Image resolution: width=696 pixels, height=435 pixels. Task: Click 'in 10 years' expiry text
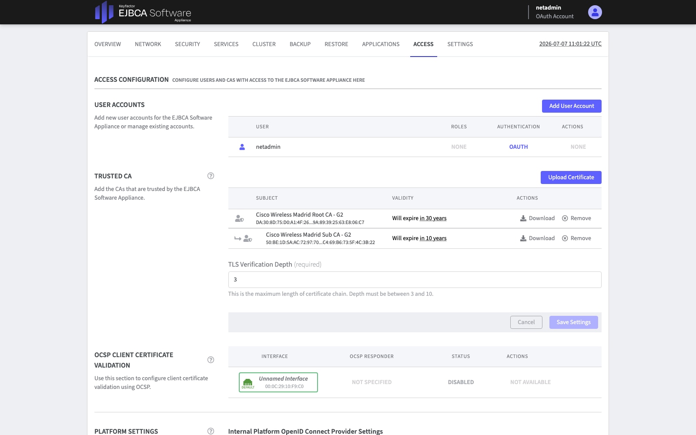pyautogui.click(x=433, y=238)
